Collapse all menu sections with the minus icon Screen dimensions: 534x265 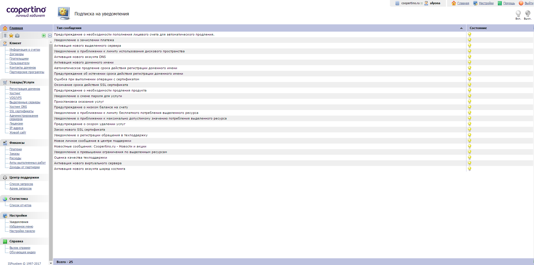pyautogui.click(x=50, y=36)
